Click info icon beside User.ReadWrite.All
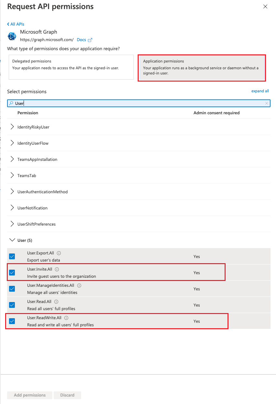The height and width of the screenshot is (404, 276). click(x=66, y=318)
